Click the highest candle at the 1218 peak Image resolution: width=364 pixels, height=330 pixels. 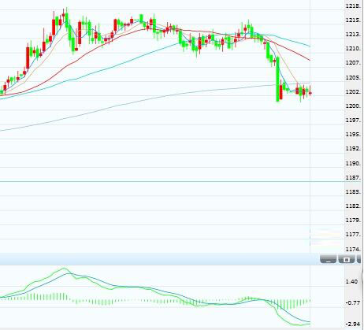click(x=66, y=18)
